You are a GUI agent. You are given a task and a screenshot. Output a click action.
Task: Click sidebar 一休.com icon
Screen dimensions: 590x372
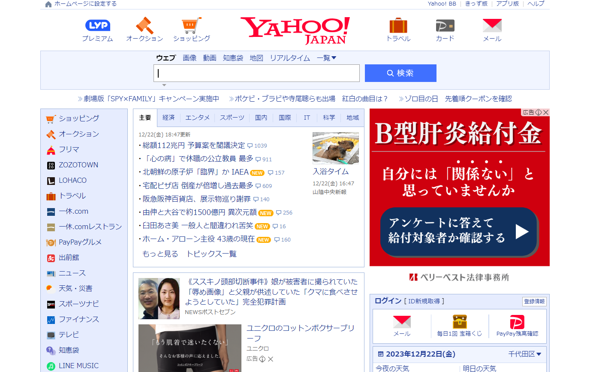point(51,212)
